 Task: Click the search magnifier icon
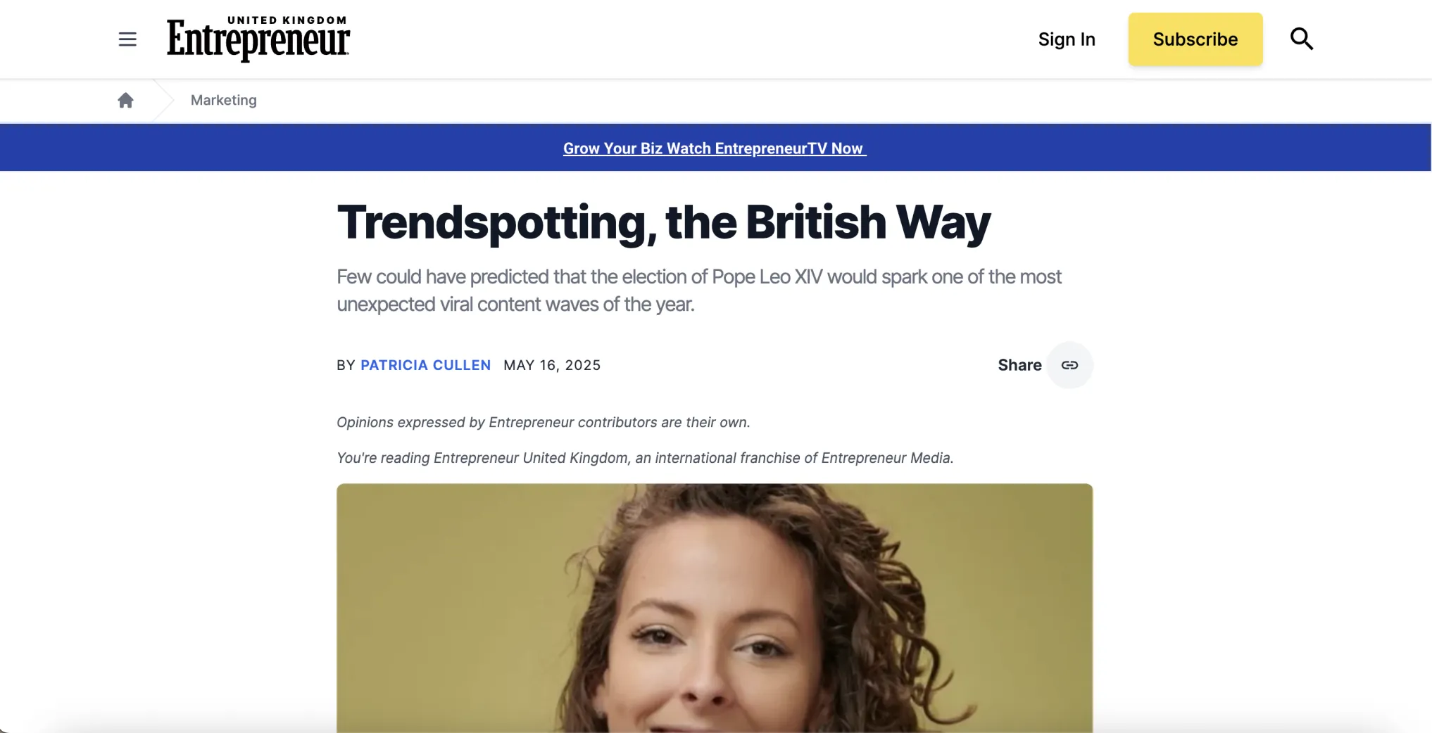click(1302, 39)
